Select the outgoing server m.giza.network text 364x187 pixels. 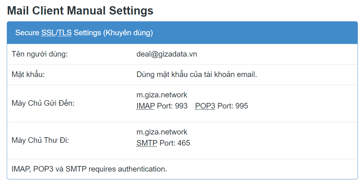click(x=162, y=132)
